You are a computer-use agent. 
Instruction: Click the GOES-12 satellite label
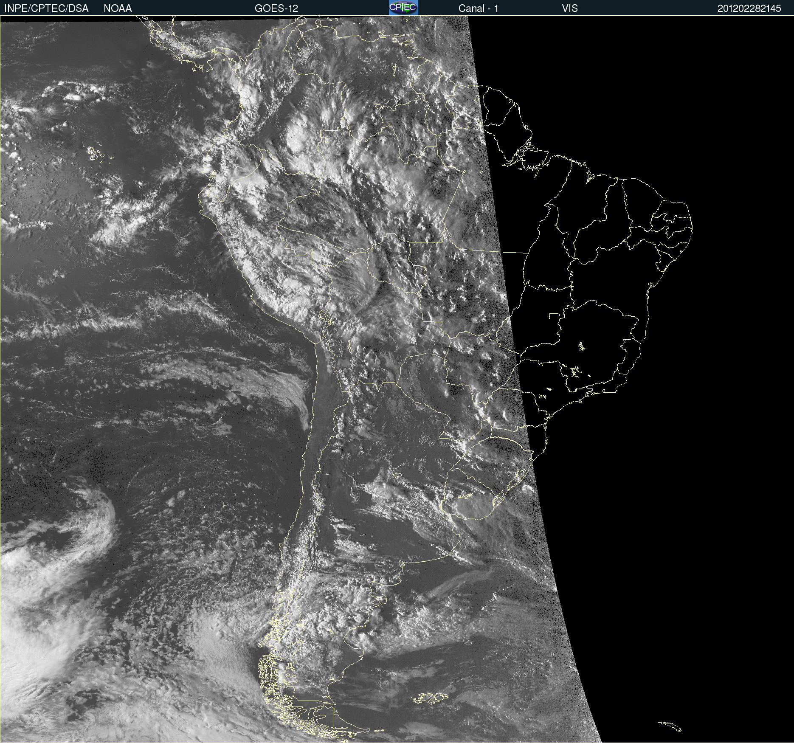tap(276, 8)
